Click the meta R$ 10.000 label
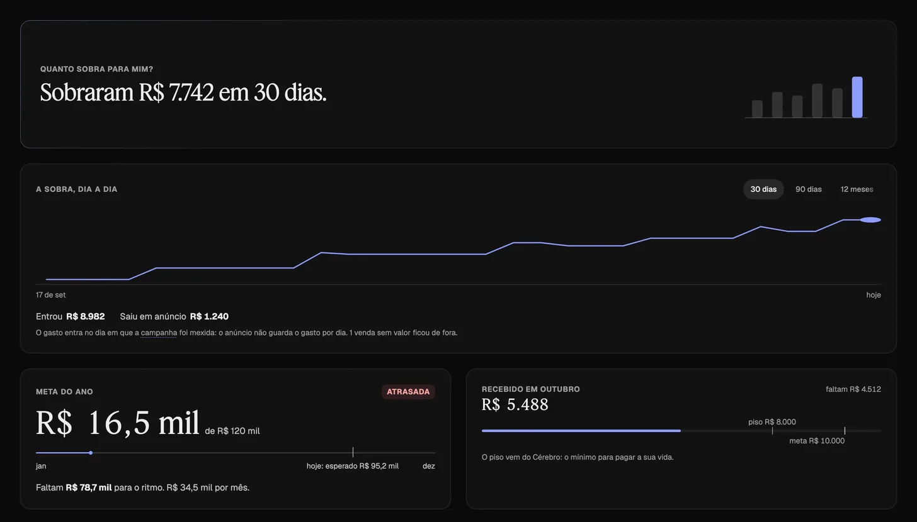 click(x=817, y=441)
